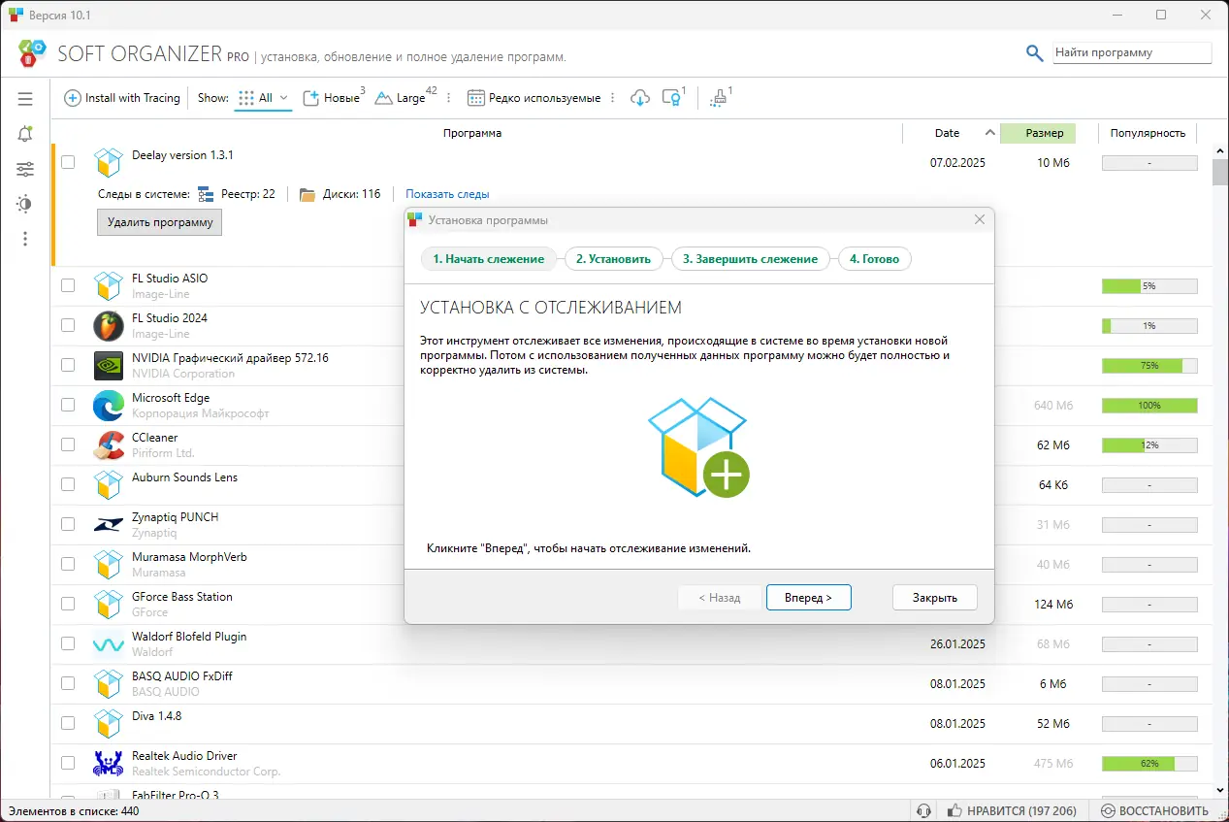Image resolution: width=1229 pixels, height=822 pixels.
Task: Click the notifications bell sidebar icon
Action: [25, 134]
